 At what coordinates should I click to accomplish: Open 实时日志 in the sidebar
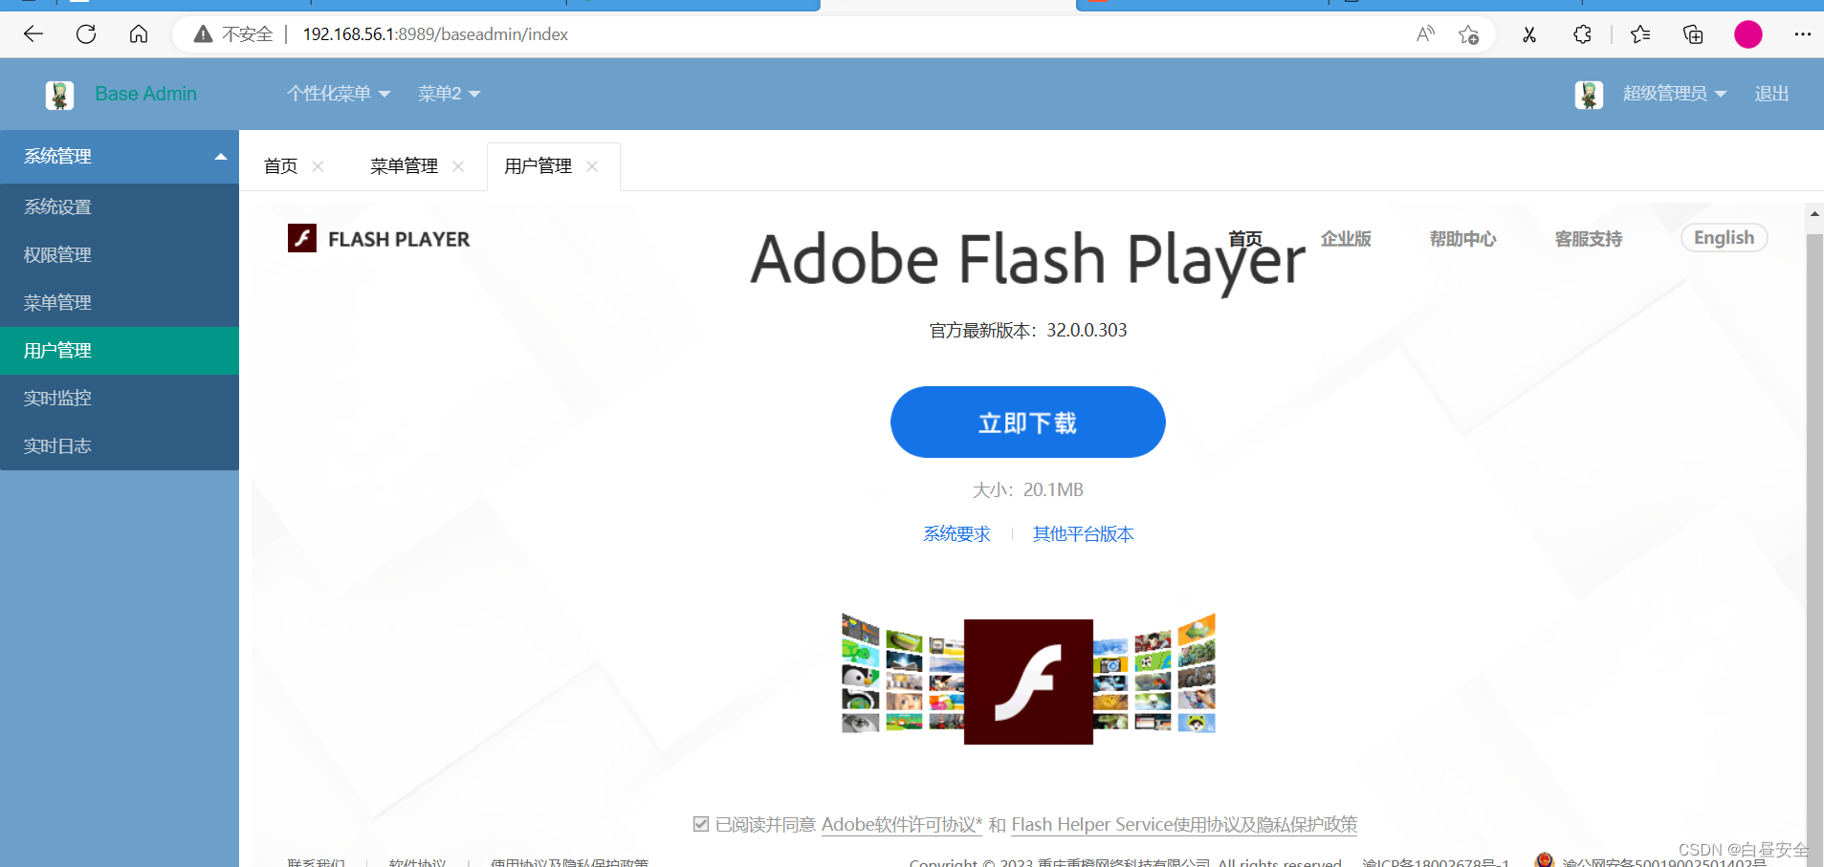coord(120,446)
